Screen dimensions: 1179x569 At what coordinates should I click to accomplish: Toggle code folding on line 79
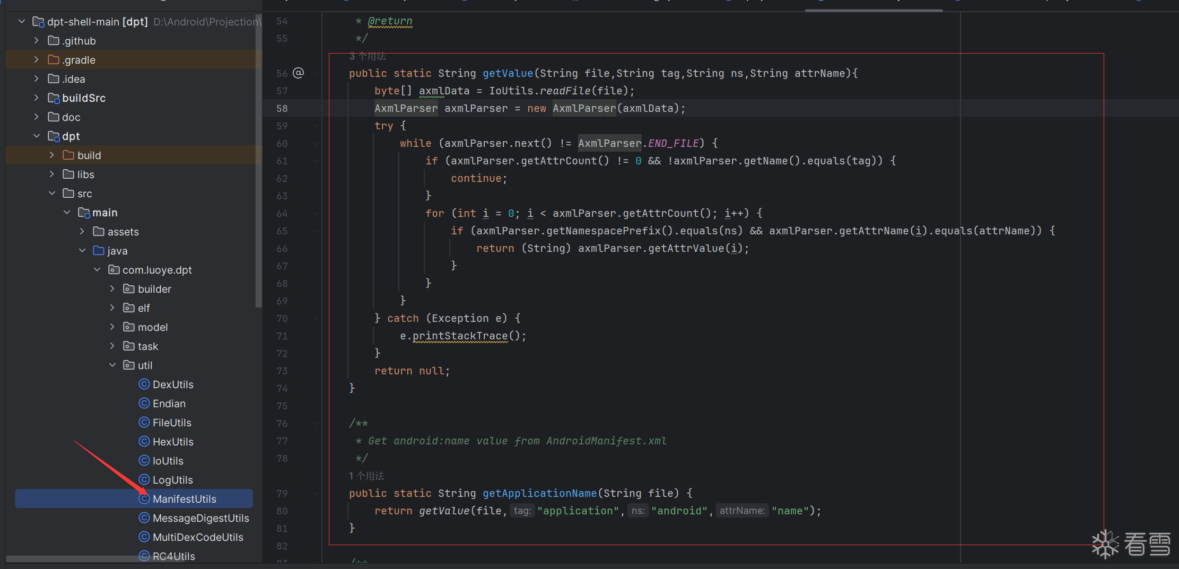(317, 493)
